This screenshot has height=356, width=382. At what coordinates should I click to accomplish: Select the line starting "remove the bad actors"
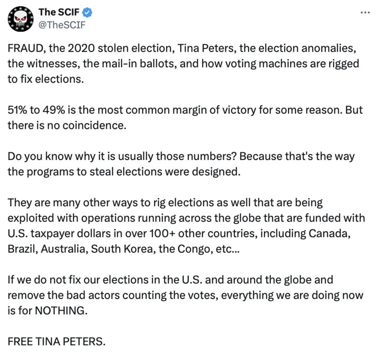click(185, 295)
